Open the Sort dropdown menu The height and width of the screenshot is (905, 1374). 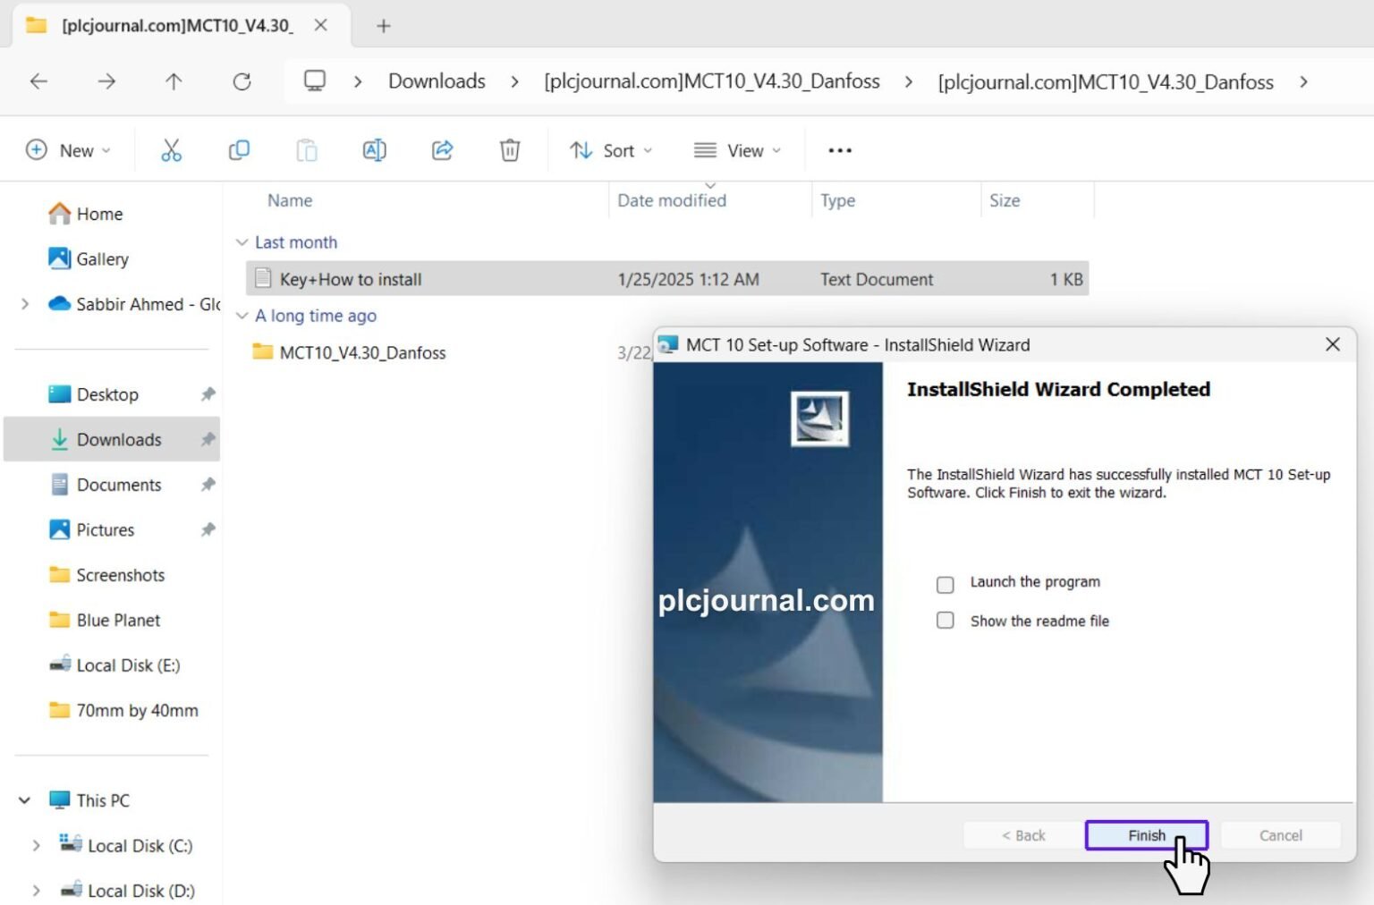point(611,150)
